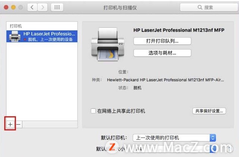Open 选项与耗材 settings
Image resolution: width=239 pixels, height=157 pixels.
[x=162, y=53]
